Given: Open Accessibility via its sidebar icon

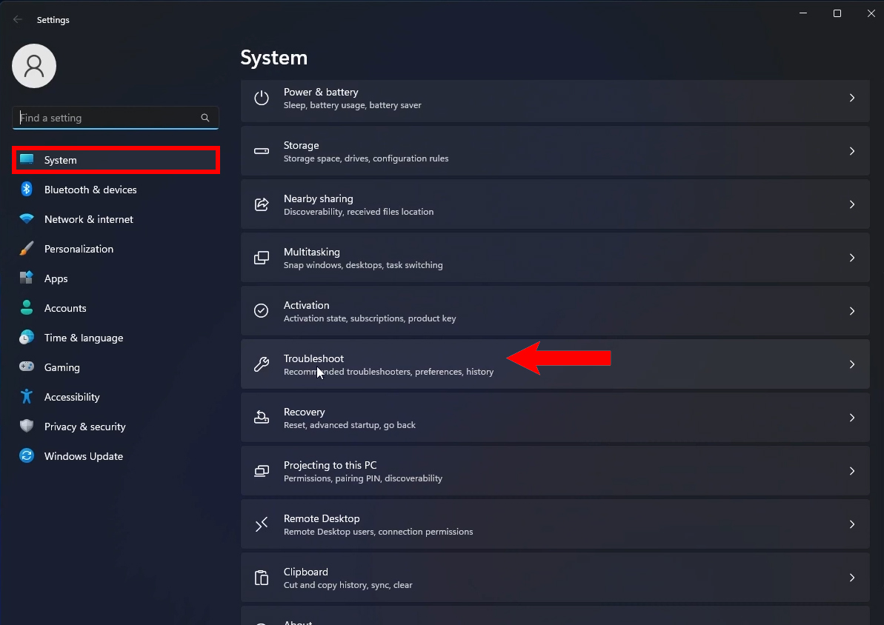Looking at the screenshot, I should click(x=27, y=397).
